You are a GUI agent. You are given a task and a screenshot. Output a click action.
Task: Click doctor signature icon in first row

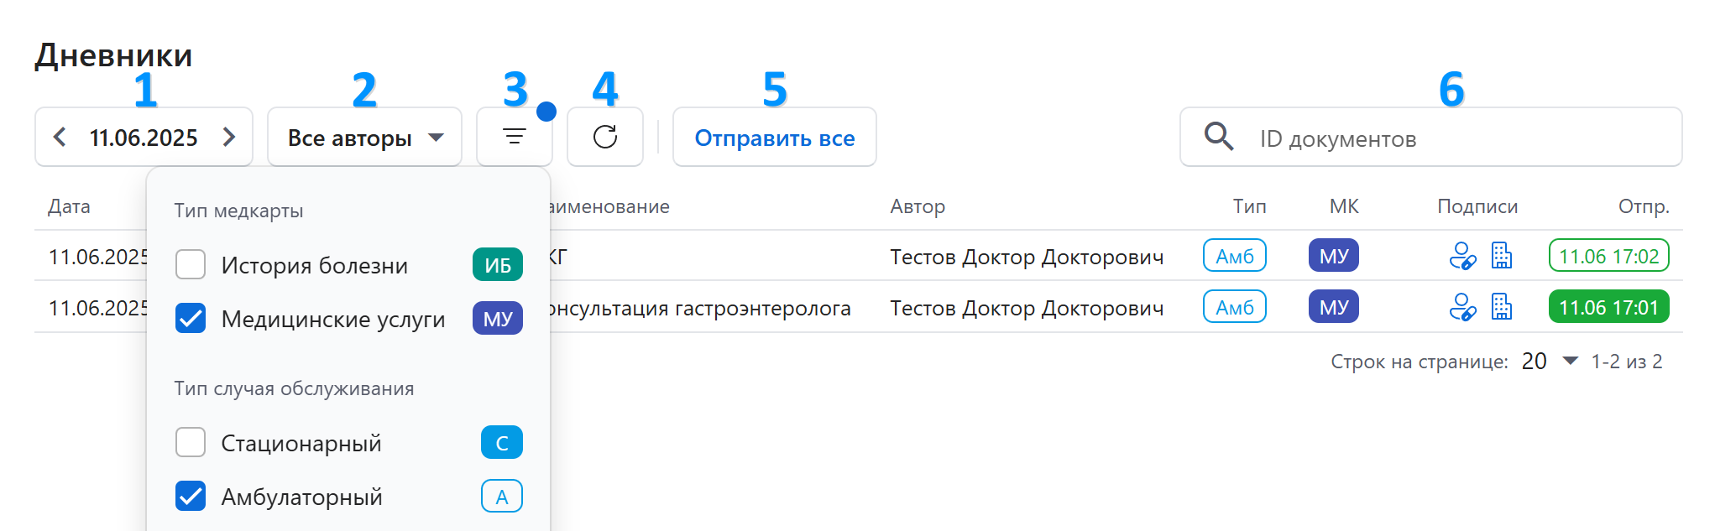tap(1461, 256)
